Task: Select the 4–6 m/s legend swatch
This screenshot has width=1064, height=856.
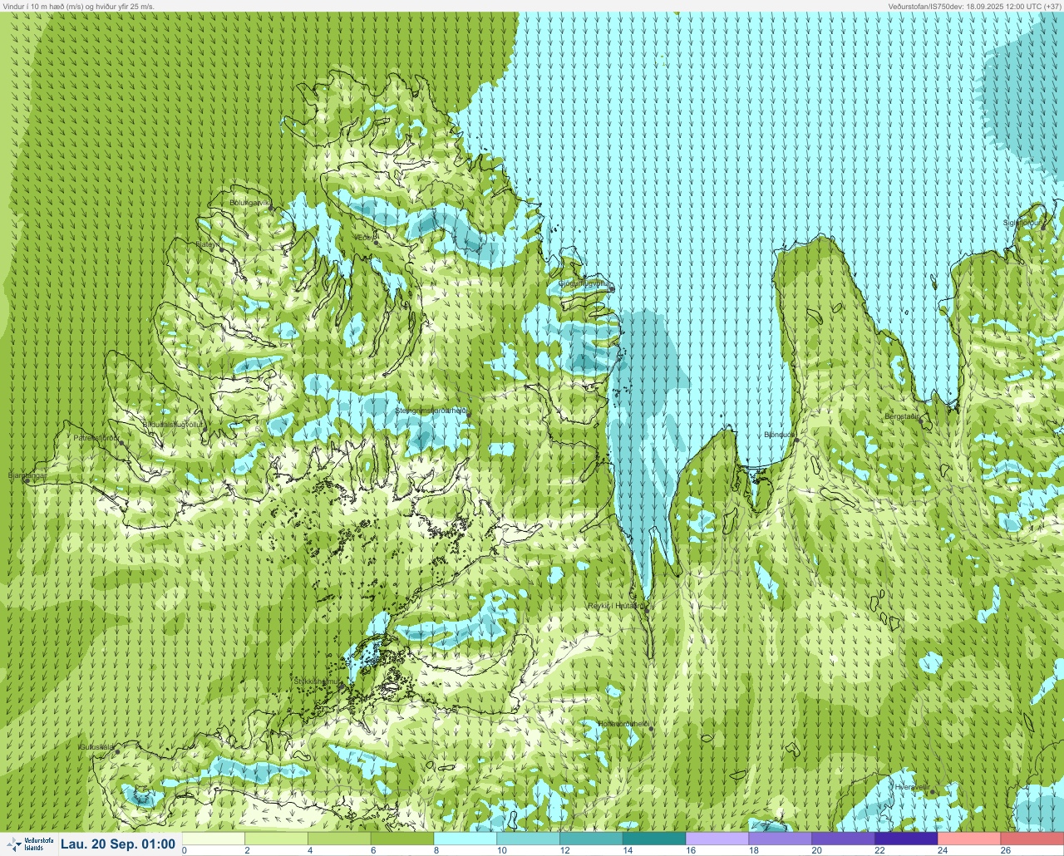Action: point(340,839)
